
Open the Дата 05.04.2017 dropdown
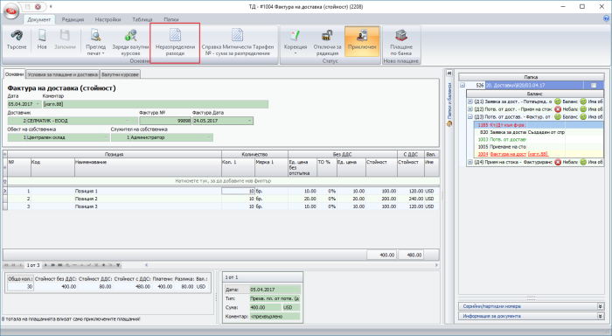38,104
